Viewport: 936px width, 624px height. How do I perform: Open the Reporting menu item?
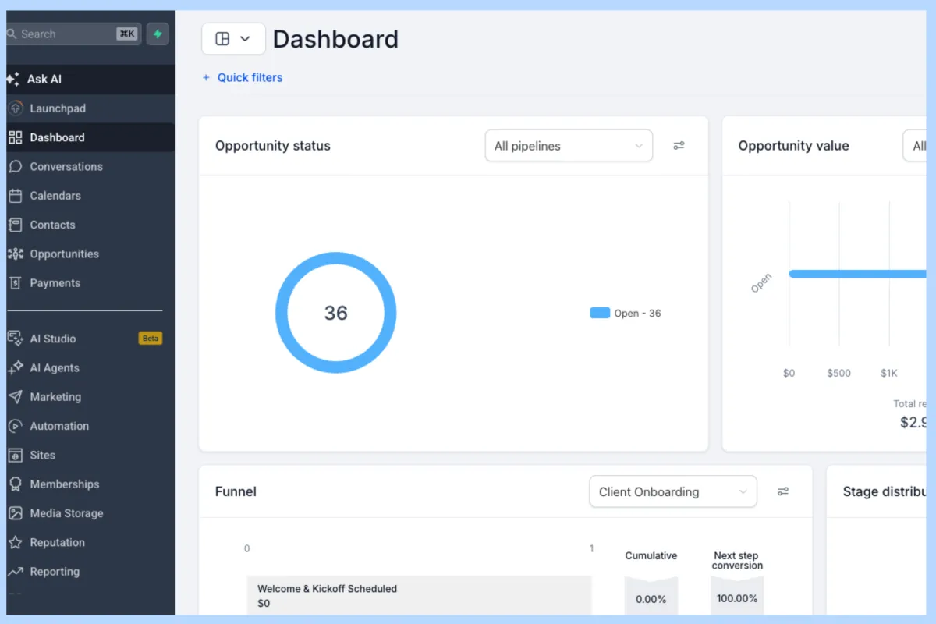tap(90, 572)
